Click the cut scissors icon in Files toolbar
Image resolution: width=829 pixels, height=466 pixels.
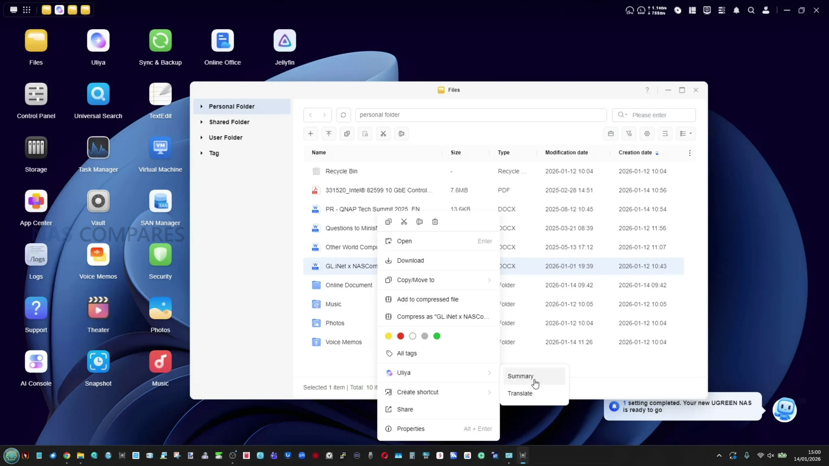(x=383, y=134)
